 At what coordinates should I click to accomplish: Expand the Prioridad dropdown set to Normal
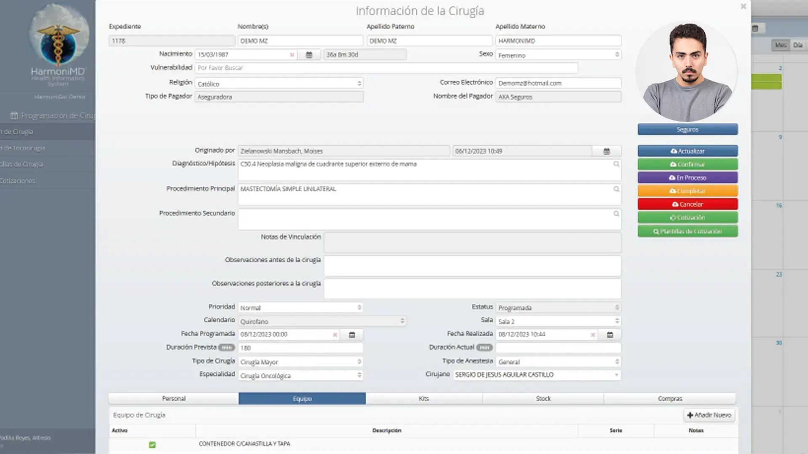pos(300,307)
